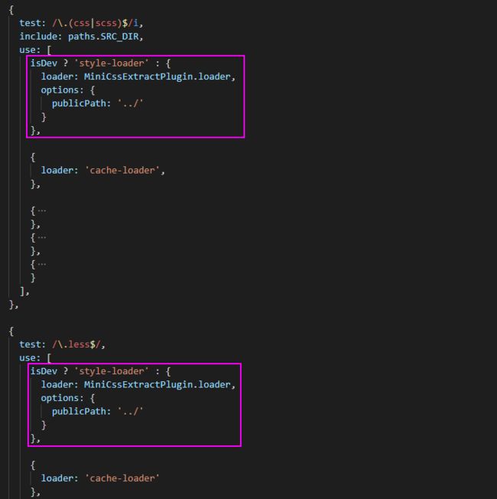Click 'MiniCssExtractPlugin.loader' in the less rule
Image resolution: width=497 pixels, height=499 pixels.
tap(157, 384)
